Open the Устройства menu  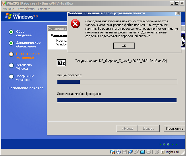[26, 9]
